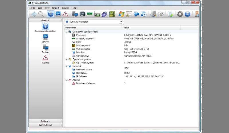The height and width of the screenshot is (133, 229).
Task: Collapse the Operation system tree group
Action: (66, 59)
